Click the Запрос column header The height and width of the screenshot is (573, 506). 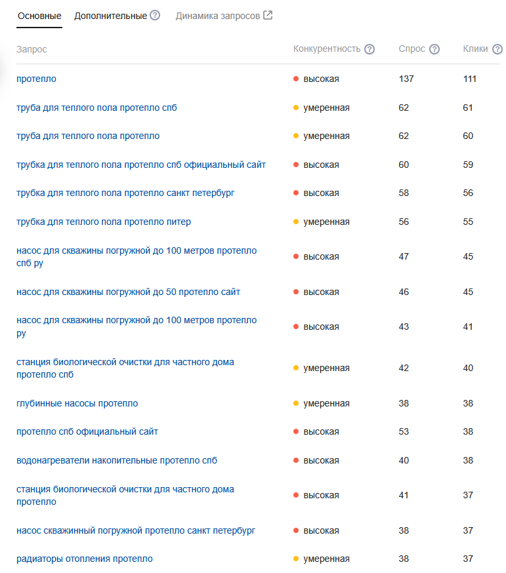pos(32,49)
